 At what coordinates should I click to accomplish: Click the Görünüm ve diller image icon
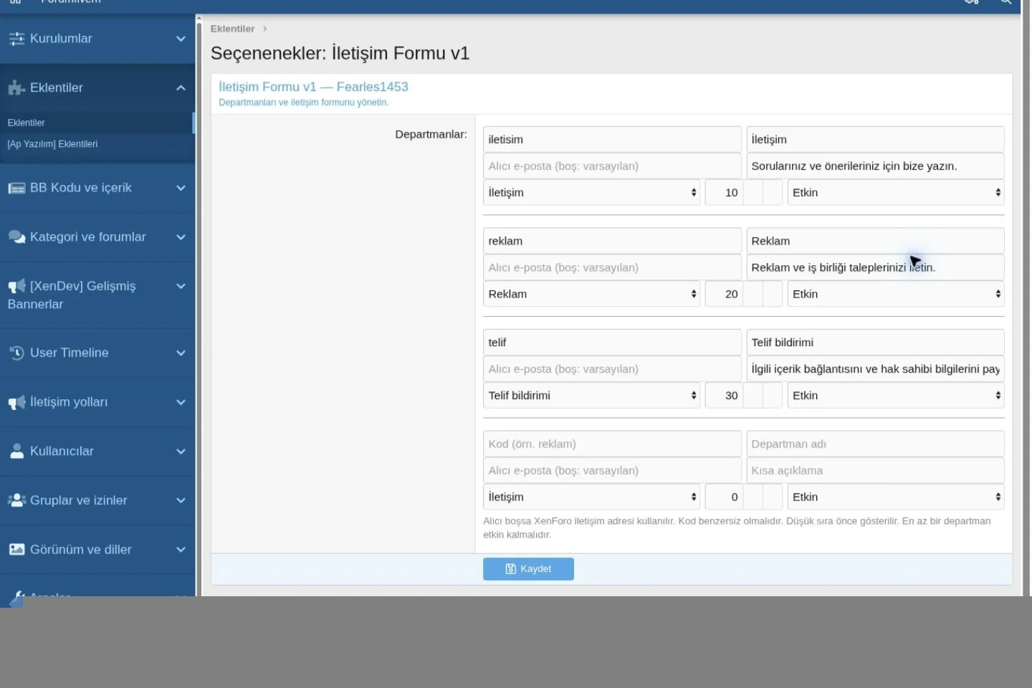click(16, 550)
